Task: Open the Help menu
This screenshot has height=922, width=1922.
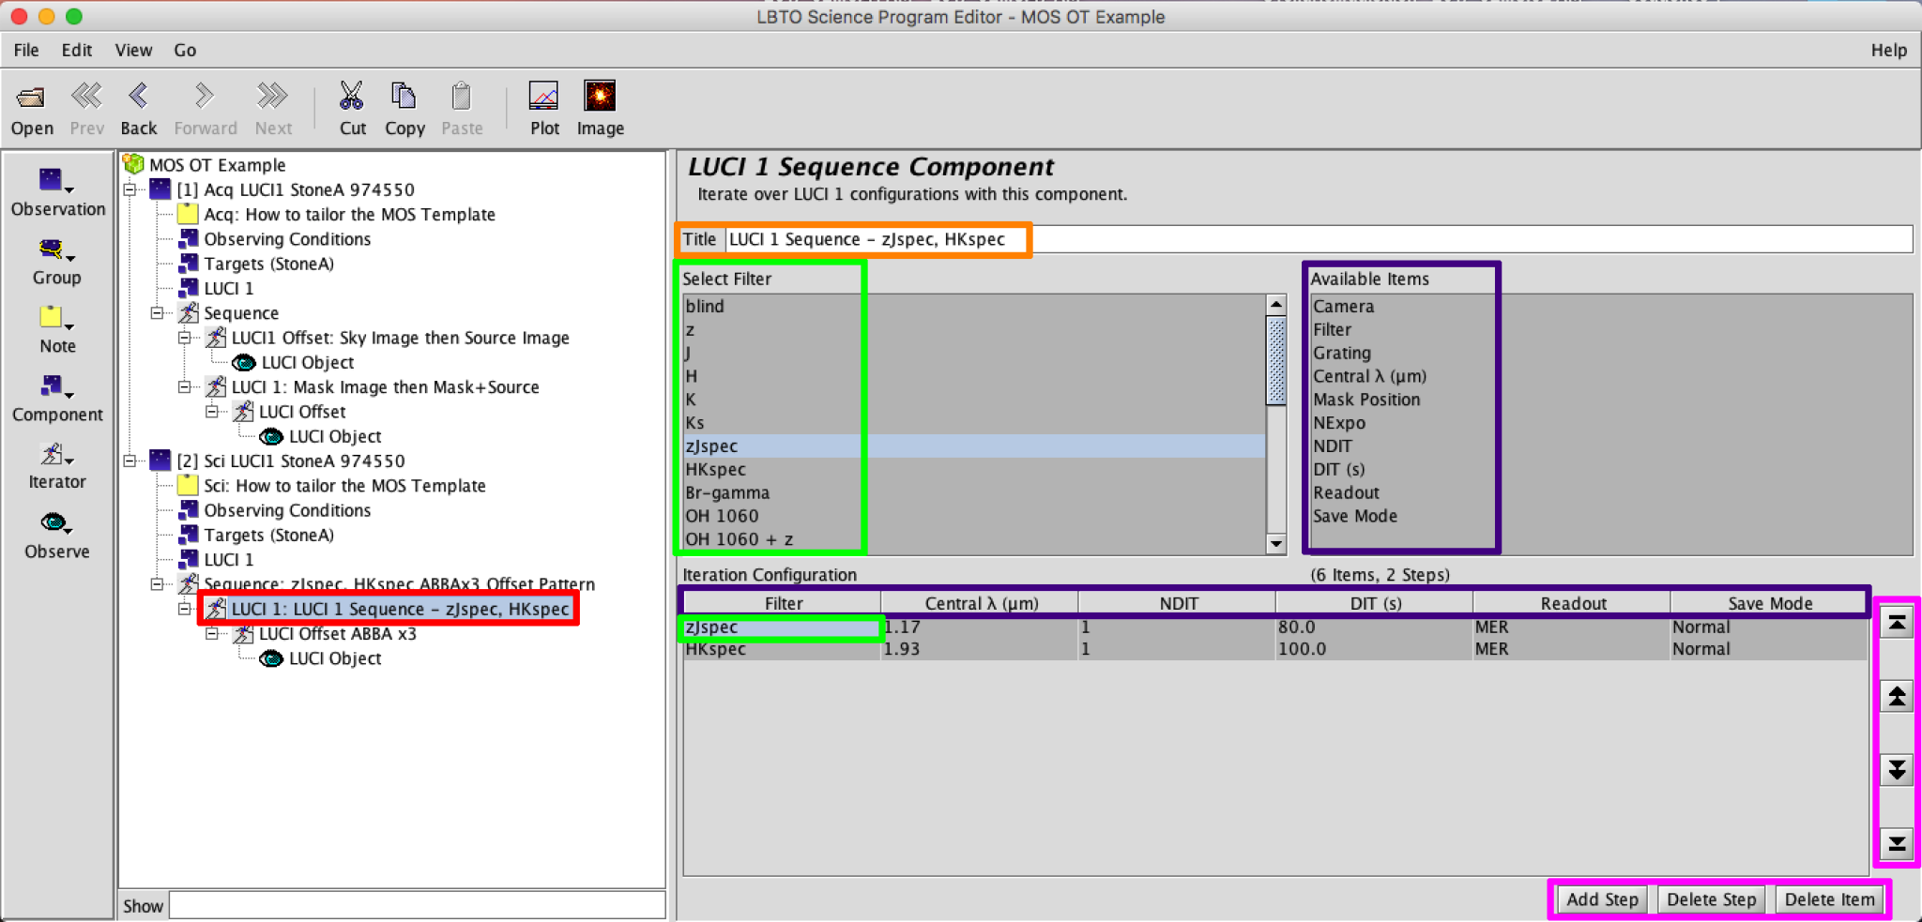Action: [1888, 50]
